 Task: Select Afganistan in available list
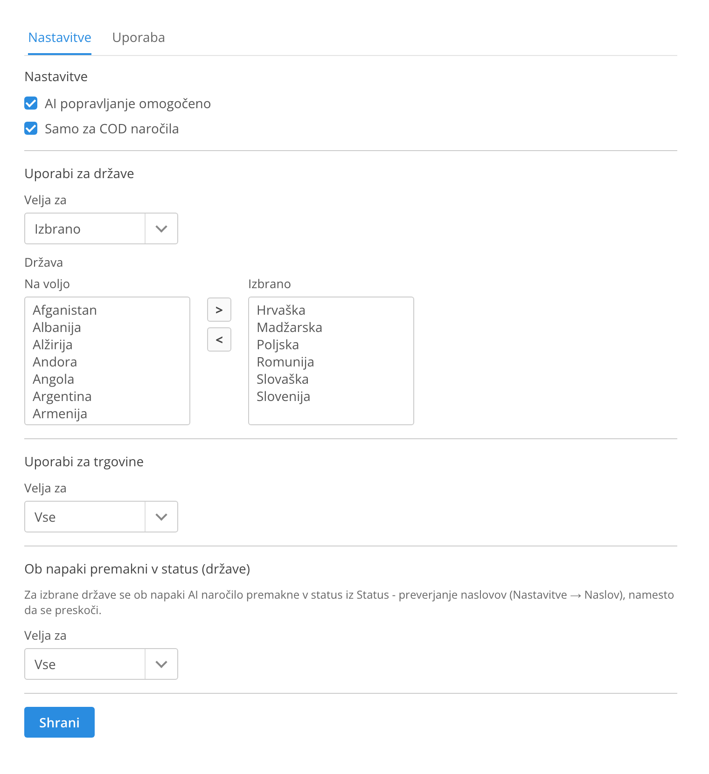click(107, 310)
